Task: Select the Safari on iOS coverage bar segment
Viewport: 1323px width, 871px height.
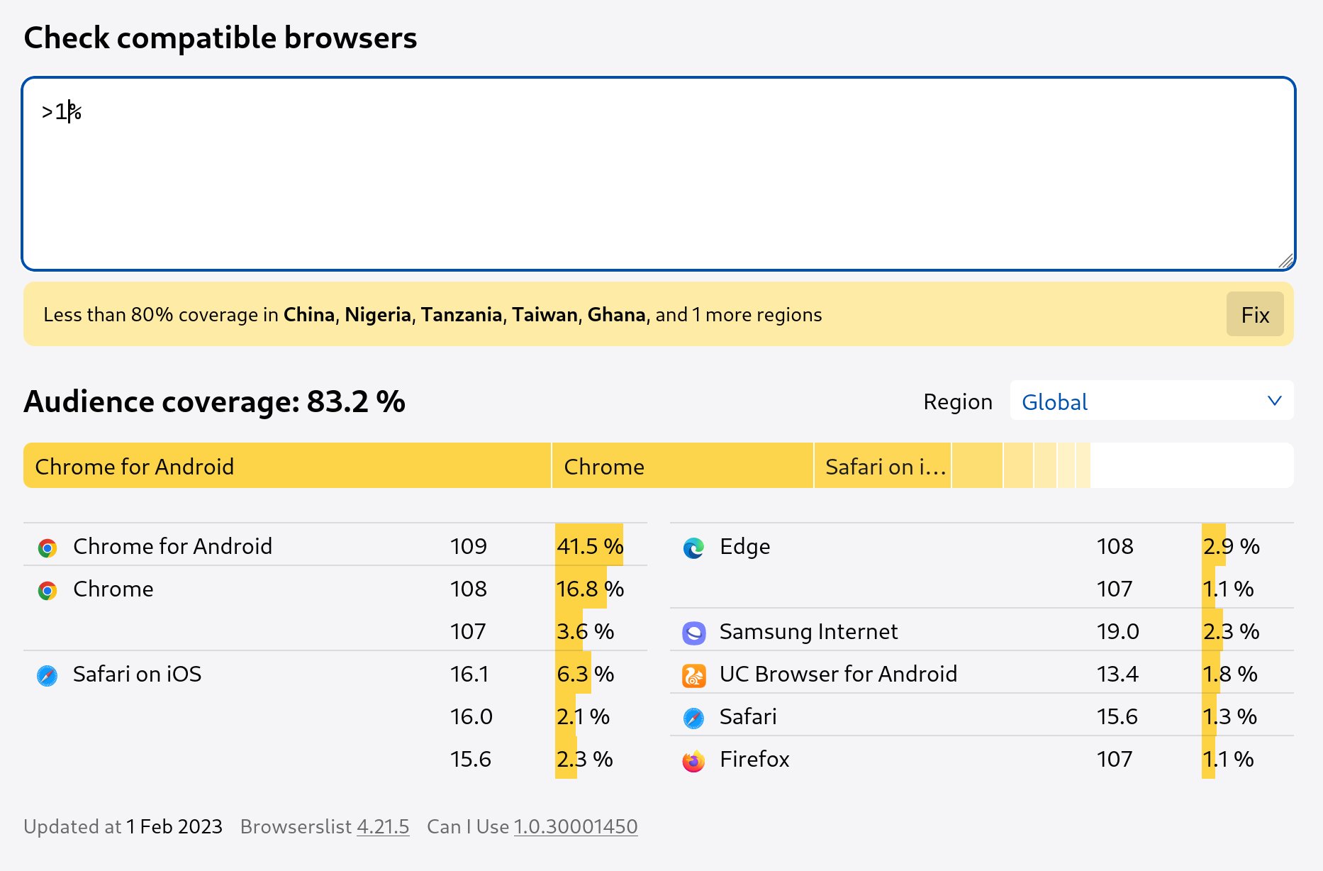Action: click(883, 466)
